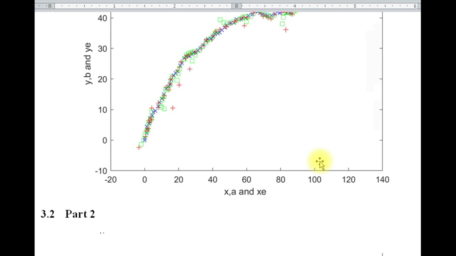Click the ruler at the 6 inch mark
This screenshot has width=456, height=256.
click(415, 6)
